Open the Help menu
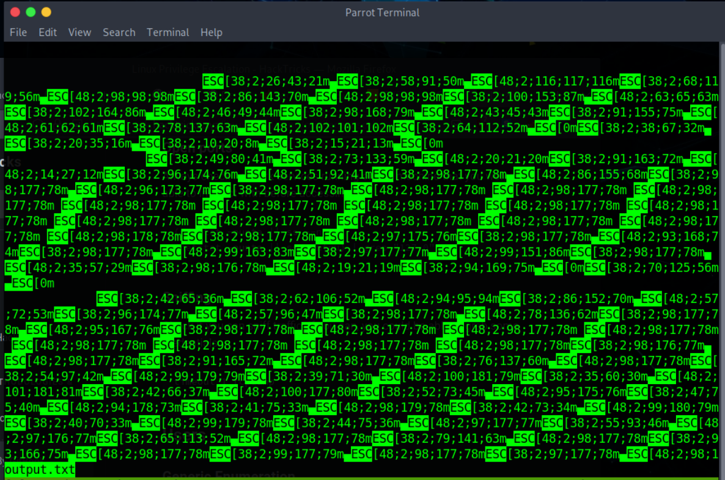This screenshot has height=480, width=725. 211,32
